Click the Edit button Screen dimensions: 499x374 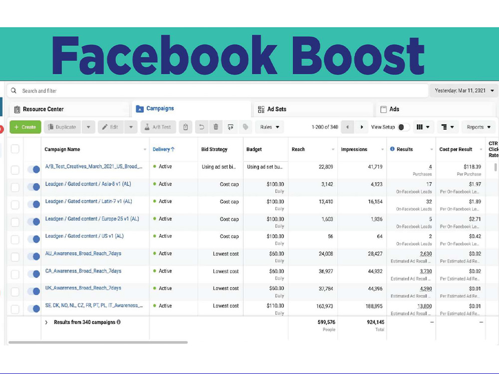[x=110, y=127]
